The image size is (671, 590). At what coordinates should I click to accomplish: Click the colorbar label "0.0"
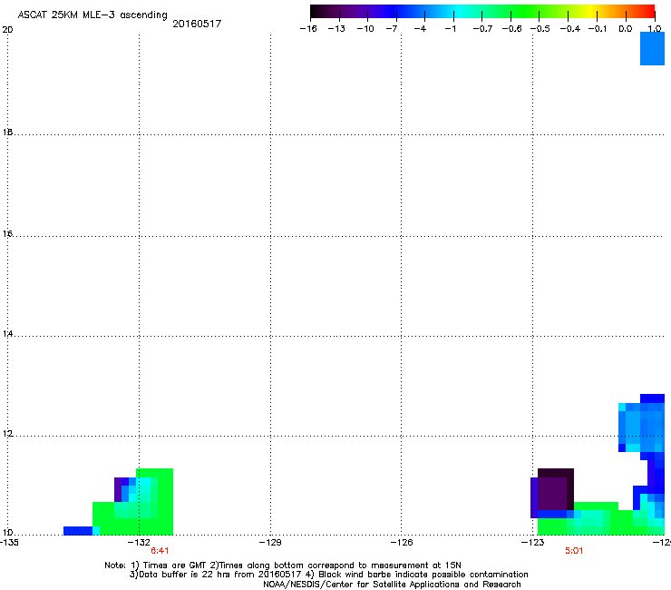[x=626, y=29]
